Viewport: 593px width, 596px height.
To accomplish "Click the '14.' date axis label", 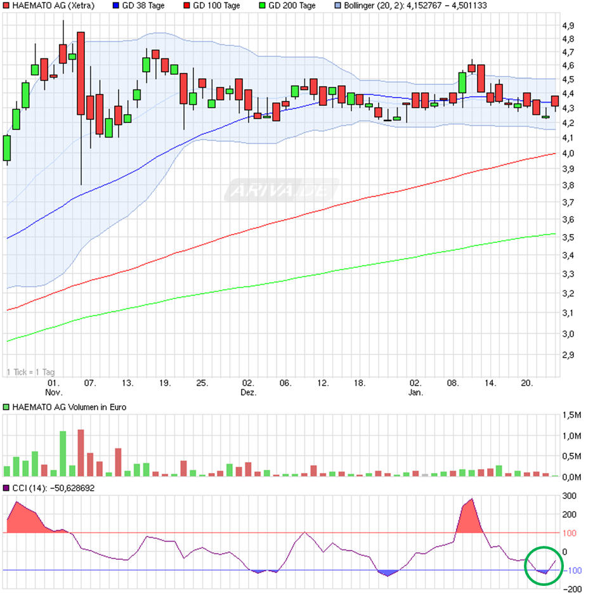I will pos(490,383).
